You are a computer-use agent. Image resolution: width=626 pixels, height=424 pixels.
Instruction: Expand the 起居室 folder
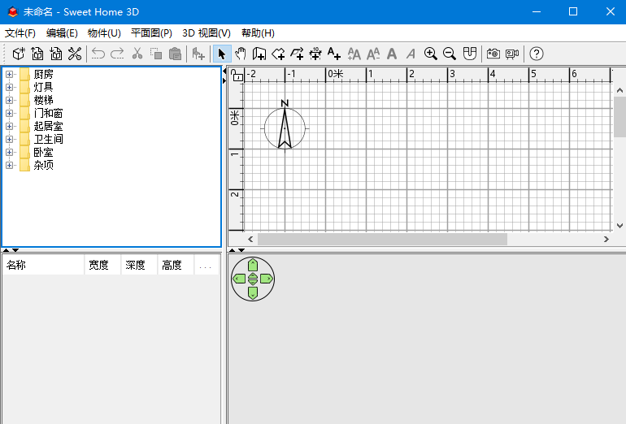9,126
